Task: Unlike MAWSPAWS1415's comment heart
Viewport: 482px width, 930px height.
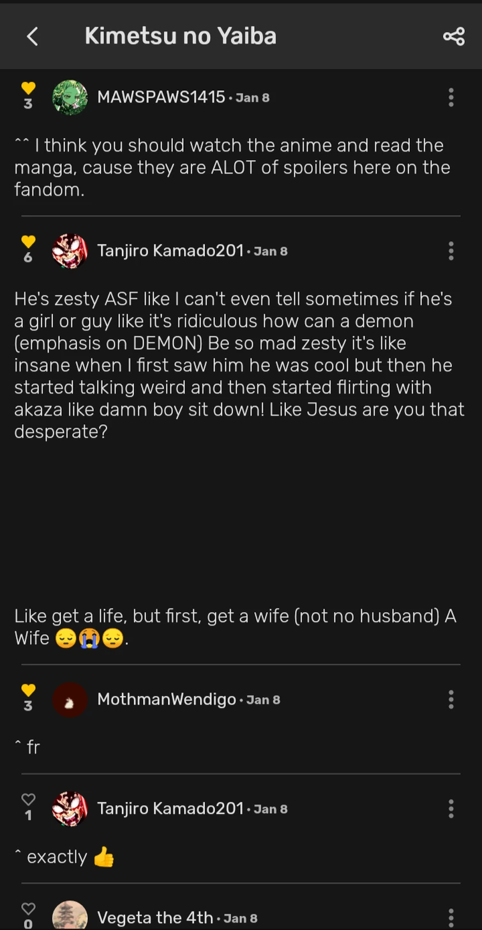Action: point(28,88)
